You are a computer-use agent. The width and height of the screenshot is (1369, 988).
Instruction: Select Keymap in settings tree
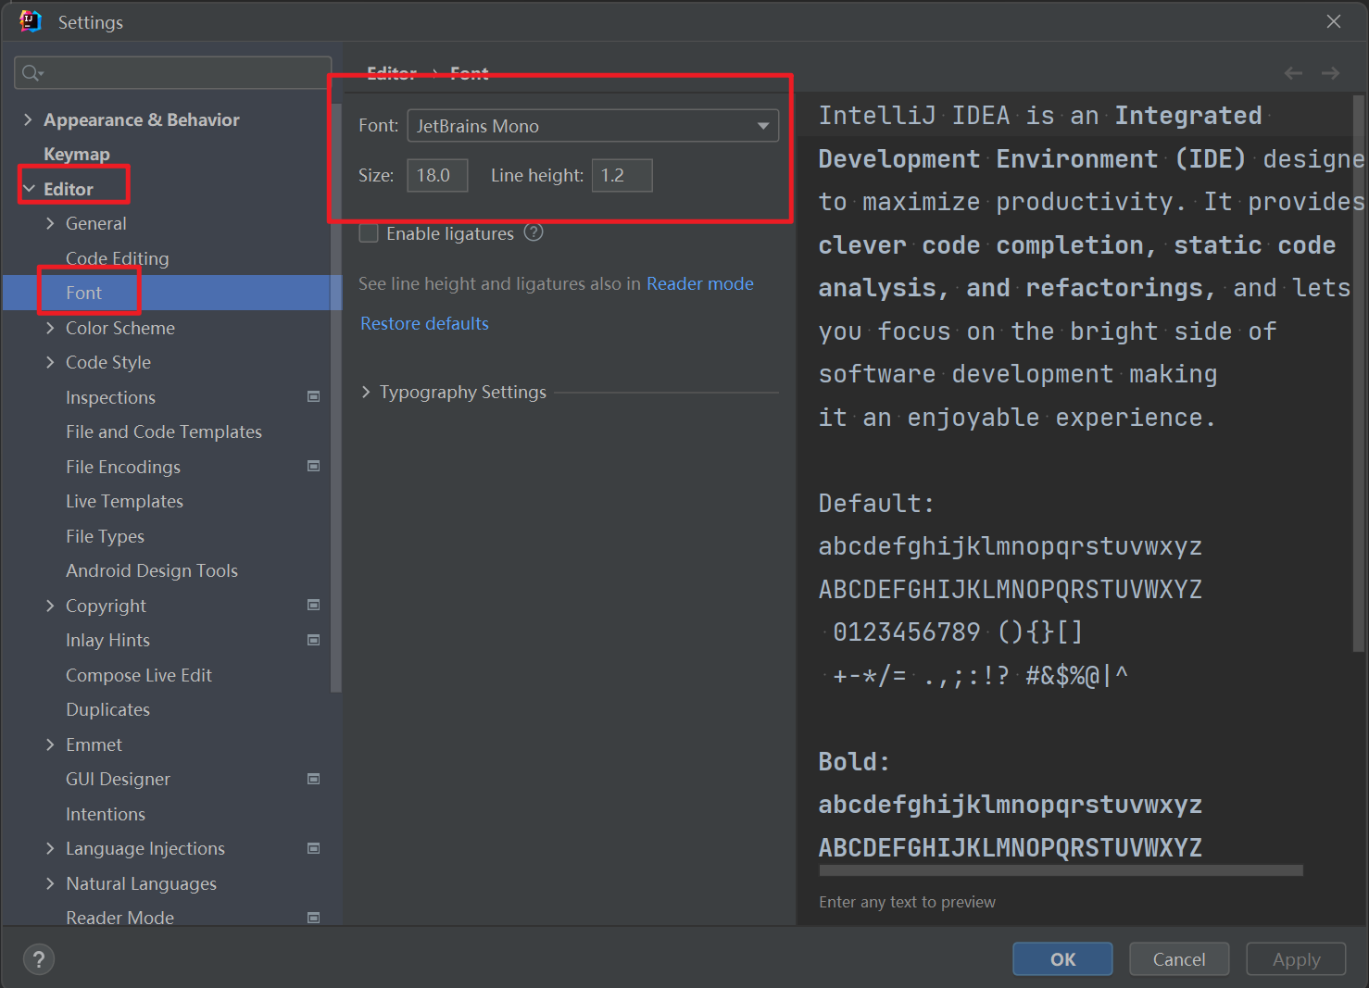tap(77, 154)
